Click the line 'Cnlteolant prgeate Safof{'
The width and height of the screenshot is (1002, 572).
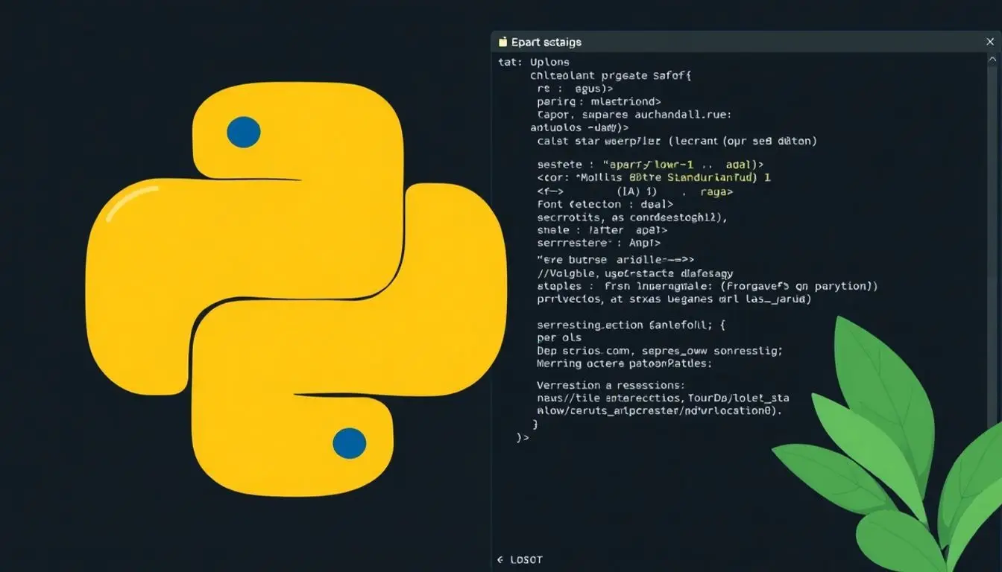click(611, 75)
